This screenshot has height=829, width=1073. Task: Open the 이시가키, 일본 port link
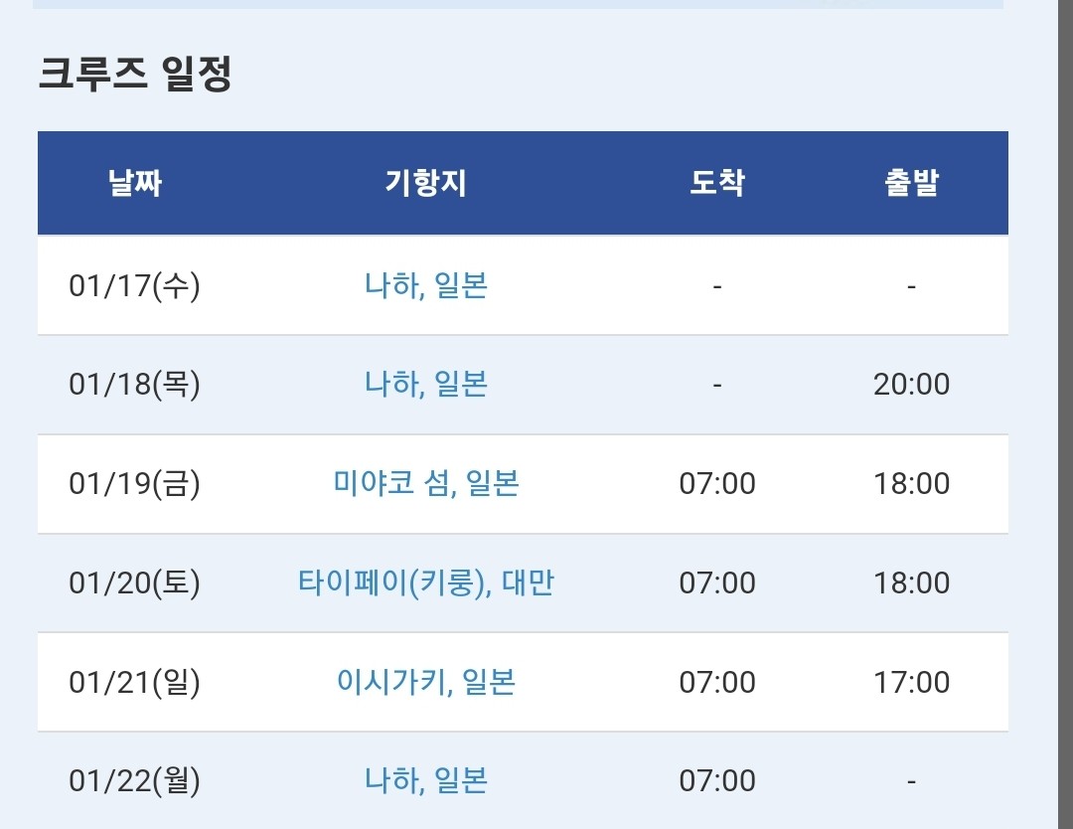pyautogui.click(x=425, y=682)
